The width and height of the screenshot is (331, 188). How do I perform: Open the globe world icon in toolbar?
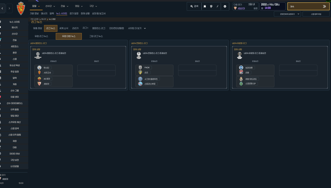211,6
